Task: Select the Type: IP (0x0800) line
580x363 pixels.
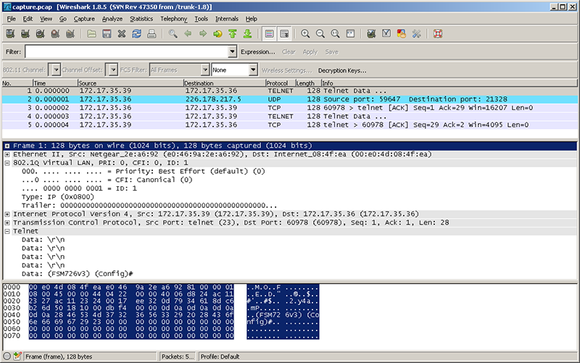Action: (x=58, y=196)
